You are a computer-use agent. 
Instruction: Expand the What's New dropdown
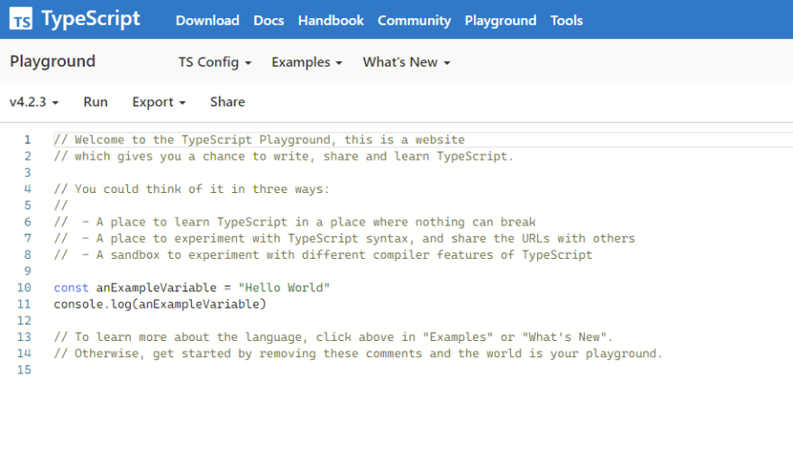406,61
